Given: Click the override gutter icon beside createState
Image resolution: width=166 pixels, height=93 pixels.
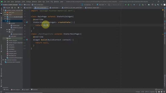Looking at the screenshot, I should click(27, 22).
